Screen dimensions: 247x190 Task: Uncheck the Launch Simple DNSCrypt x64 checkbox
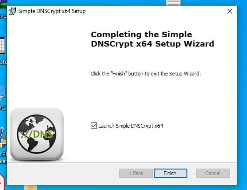94,126
